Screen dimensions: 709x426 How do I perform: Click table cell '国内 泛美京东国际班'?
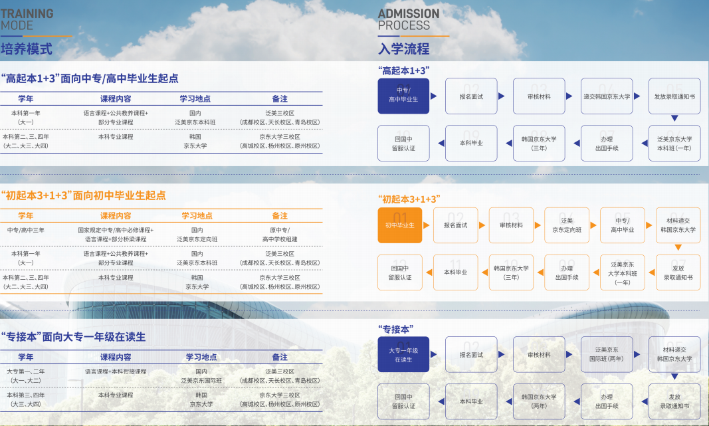coord(201,375)
